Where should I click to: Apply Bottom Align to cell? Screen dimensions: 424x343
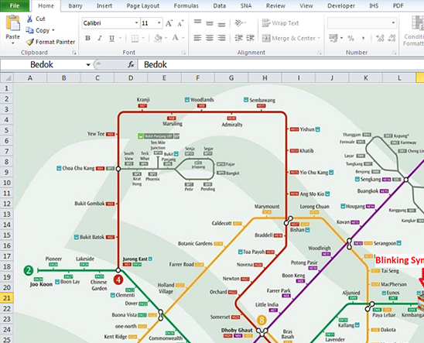coord(221,24)
